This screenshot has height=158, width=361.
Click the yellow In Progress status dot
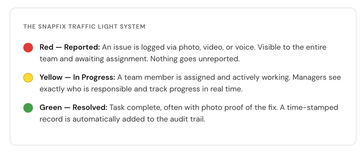pyautogui.click(x=28, y=77)
